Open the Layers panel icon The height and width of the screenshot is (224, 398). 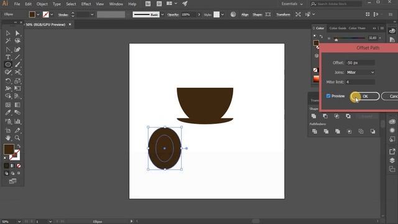(392, 161)
